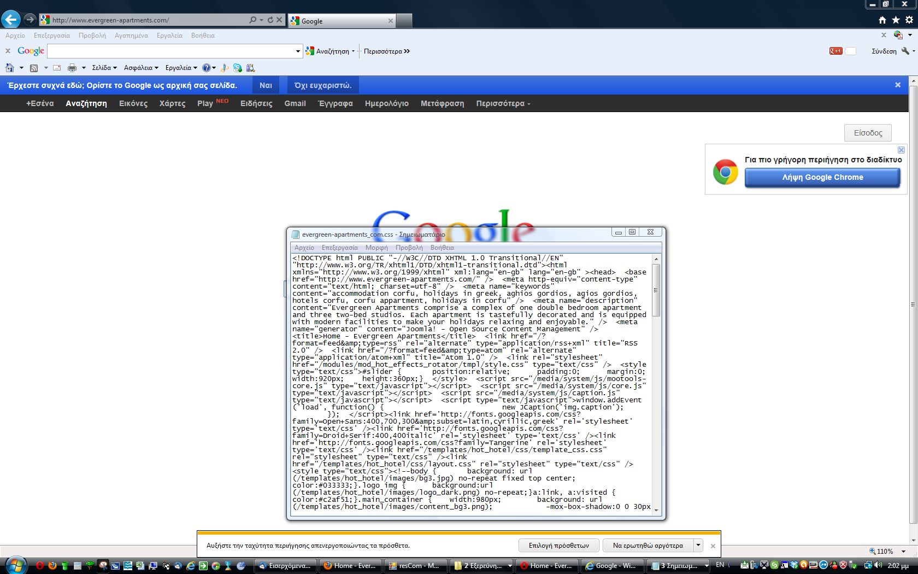Click the Read mail icon in command bar
The width and height of the screenshot is (918, 574).
(x=57, y=68)
